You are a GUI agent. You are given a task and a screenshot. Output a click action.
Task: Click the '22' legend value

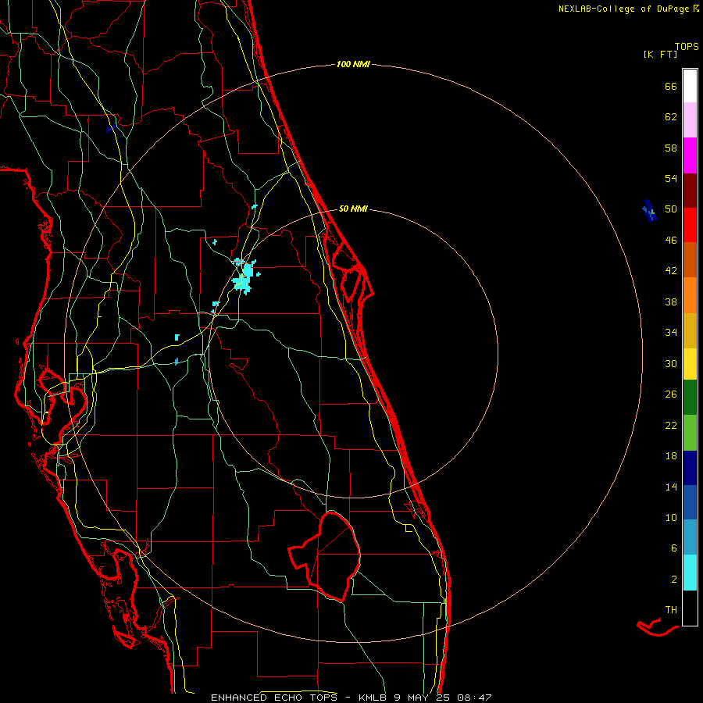point(671,425)
